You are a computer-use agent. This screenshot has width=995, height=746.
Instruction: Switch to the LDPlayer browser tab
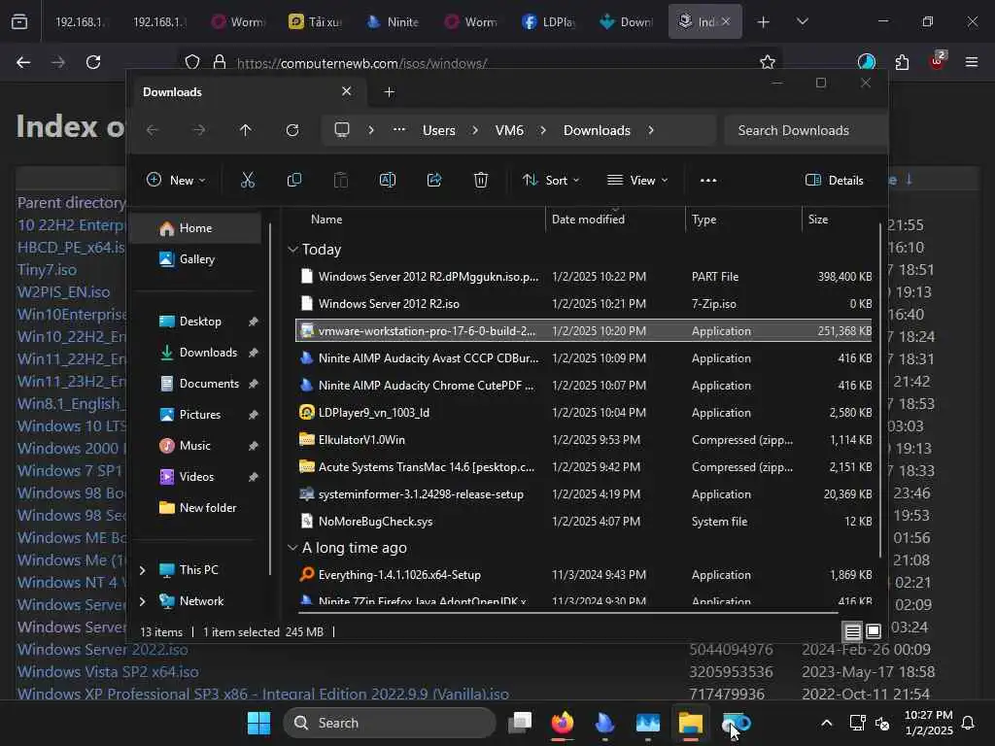click(549, 22)
